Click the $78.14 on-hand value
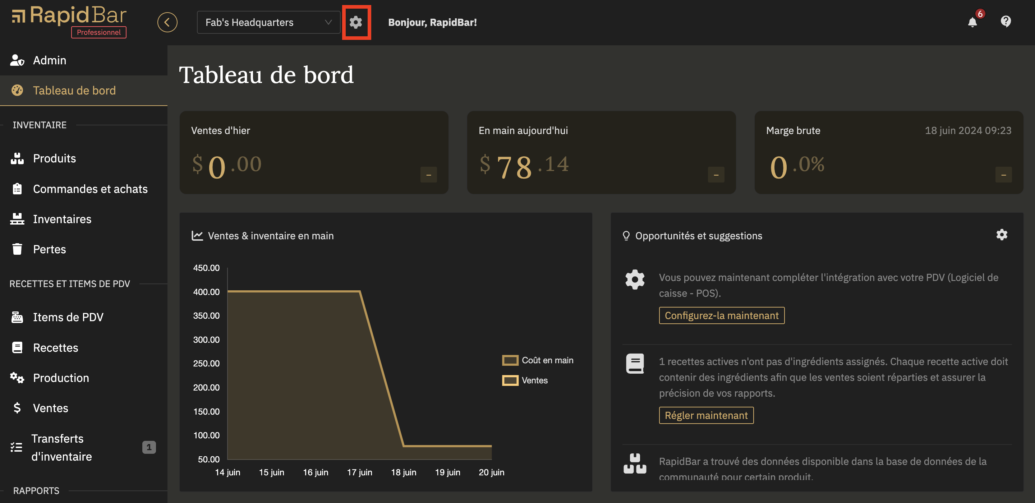Screen dimensions: 1035x503 point(524,166)
